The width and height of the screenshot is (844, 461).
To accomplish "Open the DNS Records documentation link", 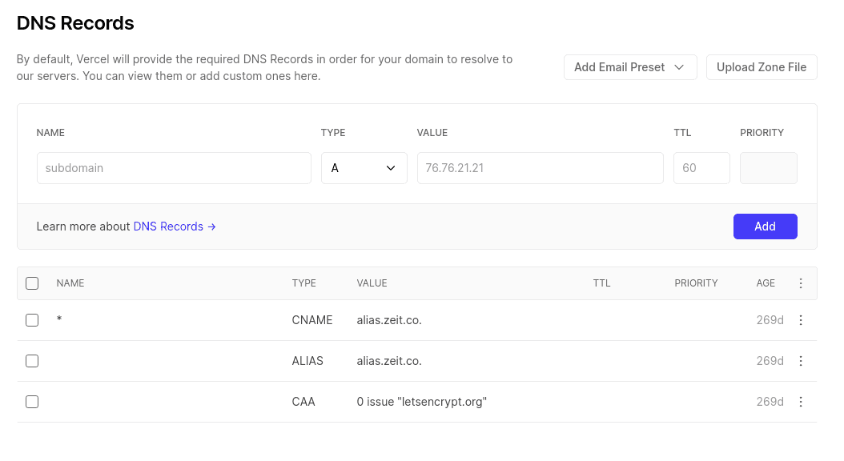I will [168, 226].
